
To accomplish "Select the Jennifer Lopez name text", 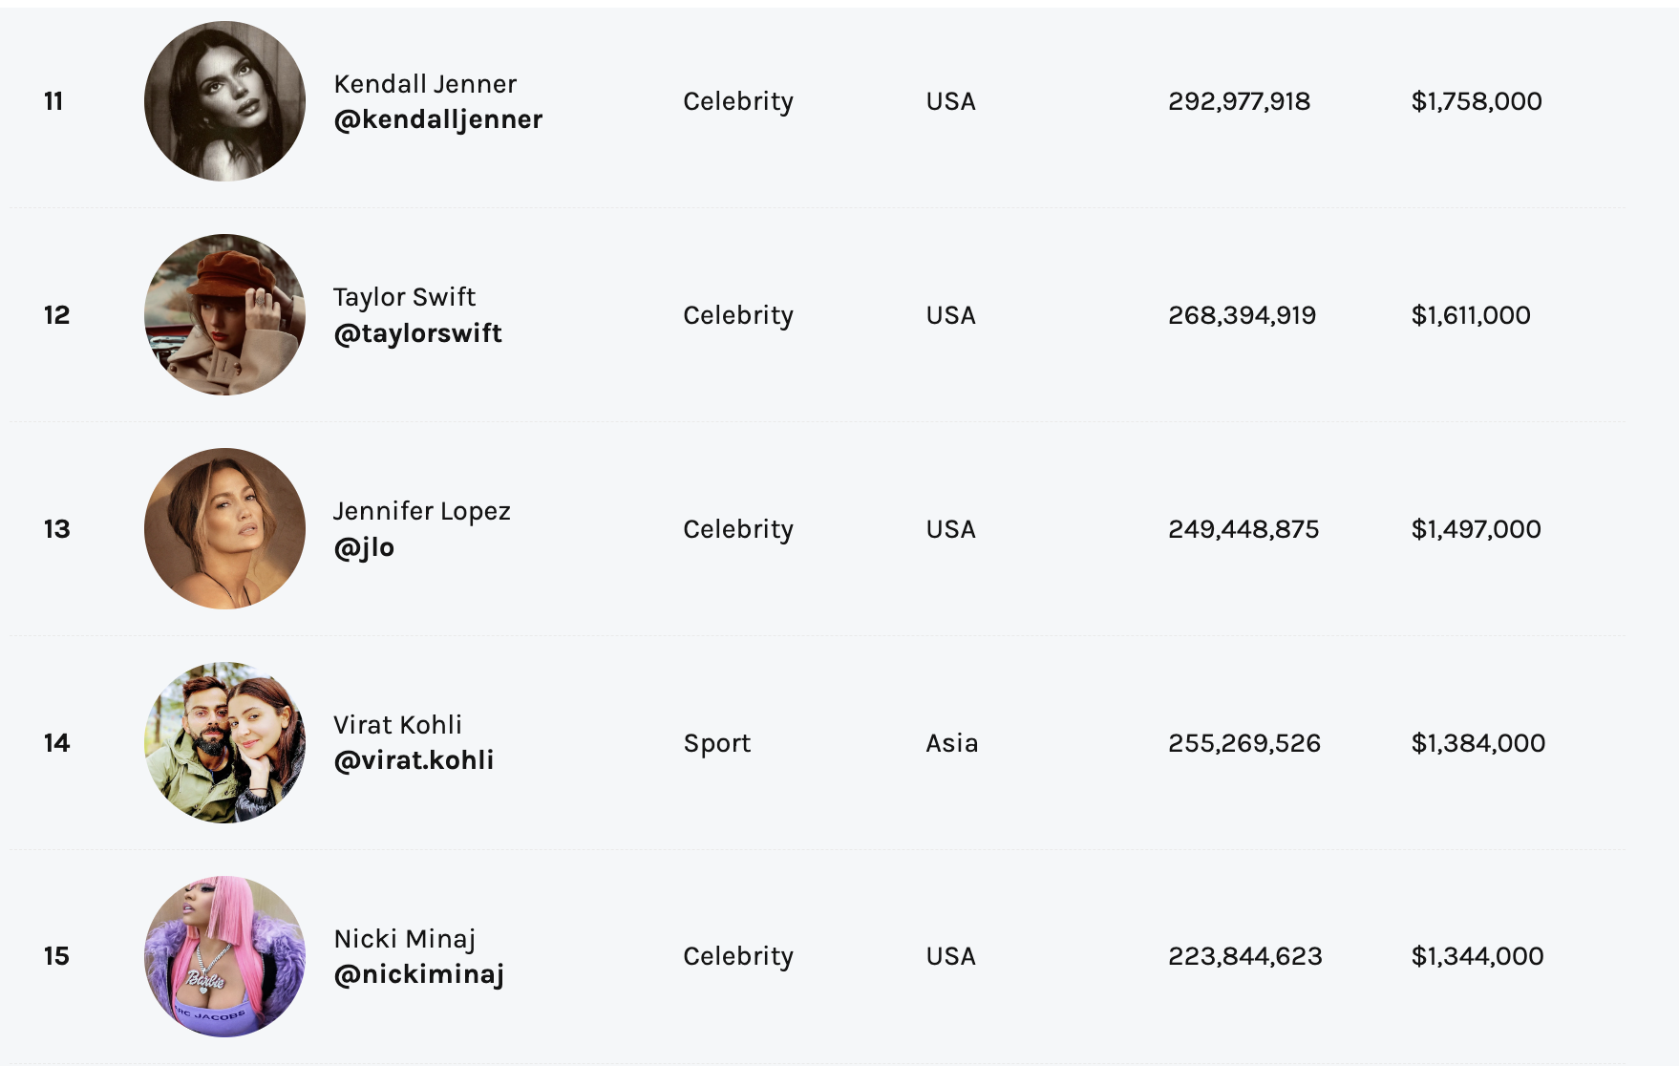I will (x=421, y=511).
